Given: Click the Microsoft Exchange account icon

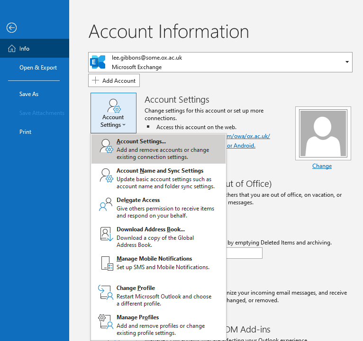Looking at the screenshot, I should point(99,62).
